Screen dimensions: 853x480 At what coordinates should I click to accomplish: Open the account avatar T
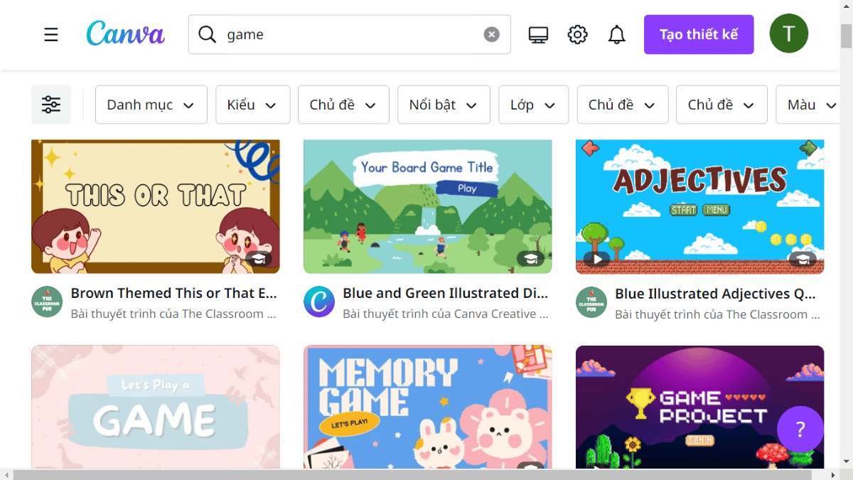788,34
